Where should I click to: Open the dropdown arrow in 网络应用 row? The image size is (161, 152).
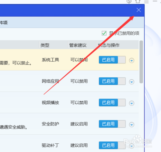(132, 82)
